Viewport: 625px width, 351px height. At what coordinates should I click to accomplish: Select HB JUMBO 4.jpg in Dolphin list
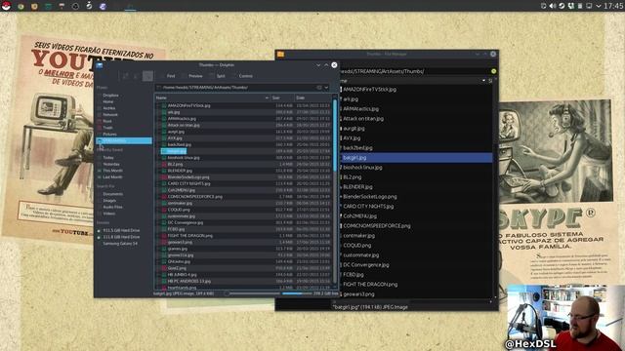pyautogui.click(x=182, y=275)
